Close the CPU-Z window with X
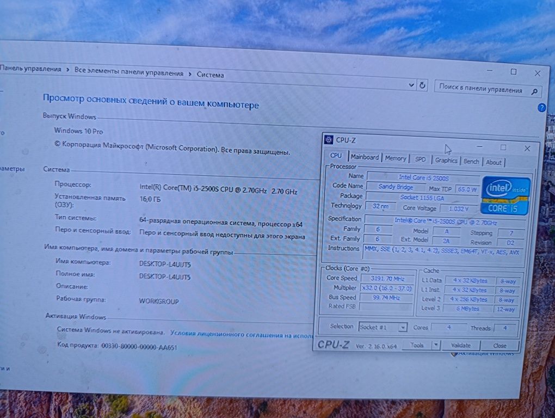 (x=527, y=149)
